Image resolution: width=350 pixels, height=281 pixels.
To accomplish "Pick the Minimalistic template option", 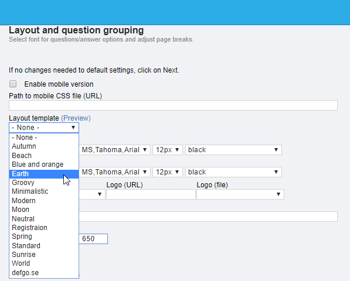I will tap(44, 191).
